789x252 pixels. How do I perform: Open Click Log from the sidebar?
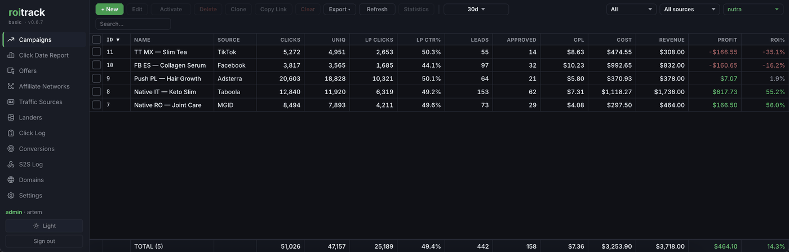coord(44,133)
